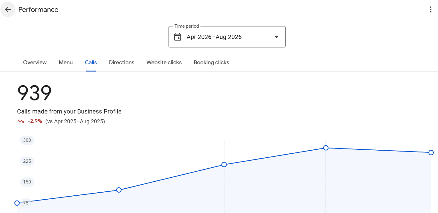Go back using the arrow beside Performance
This screenshot has height=213, width=438.
tap(8, 9)
